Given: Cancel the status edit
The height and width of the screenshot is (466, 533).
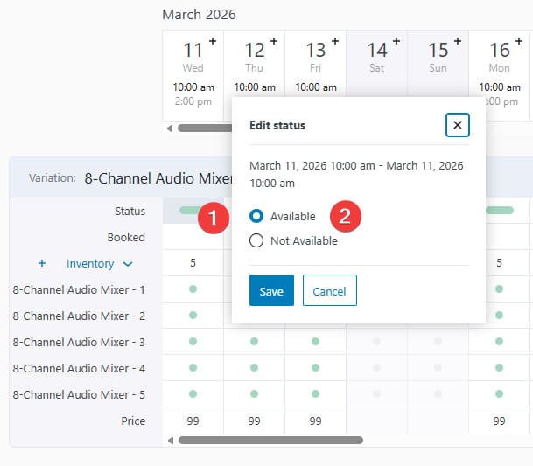Looking at the screenshot, I should [329, 291].
